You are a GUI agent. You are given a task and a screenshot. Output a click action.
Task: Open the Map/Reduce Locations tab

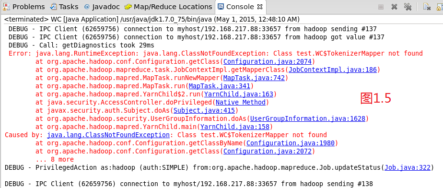click(168, 7)
